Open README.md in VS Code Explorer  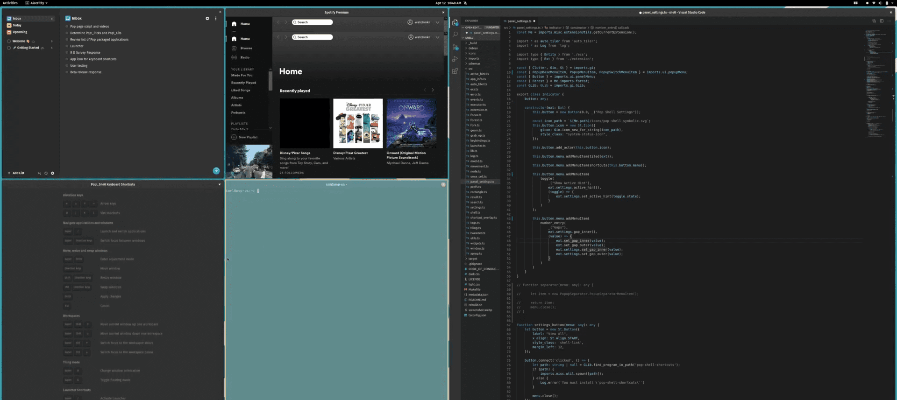coord(477,300)
